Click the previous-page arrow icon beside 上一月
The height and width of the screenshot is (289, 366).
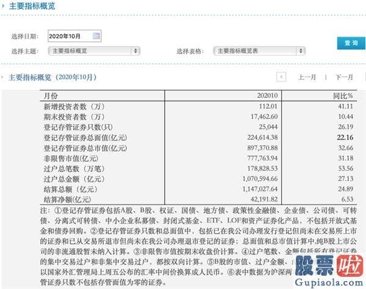point(281,77)
